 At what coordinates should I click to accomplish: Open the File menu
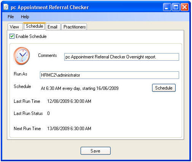click(x=11, y=17)
